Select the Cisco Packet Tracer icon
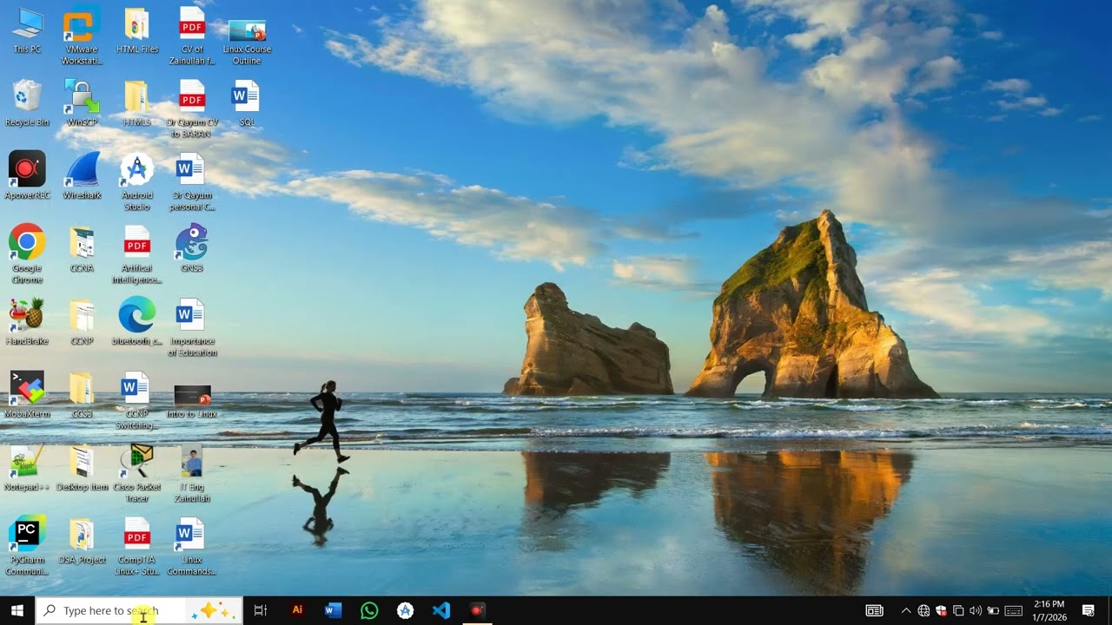 [x=136, y=473]
